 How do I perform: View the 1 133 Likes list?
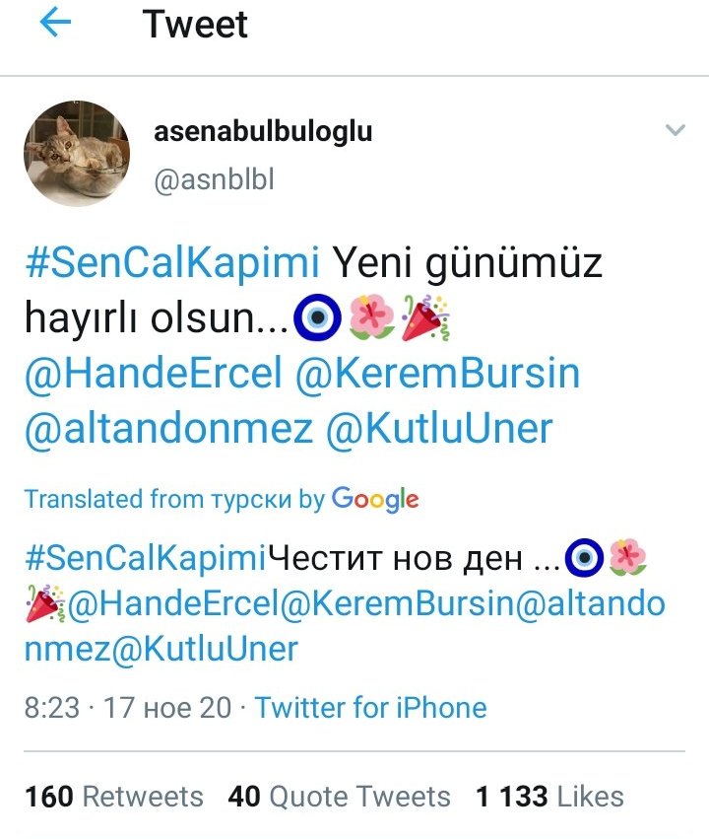pos(549,797)
